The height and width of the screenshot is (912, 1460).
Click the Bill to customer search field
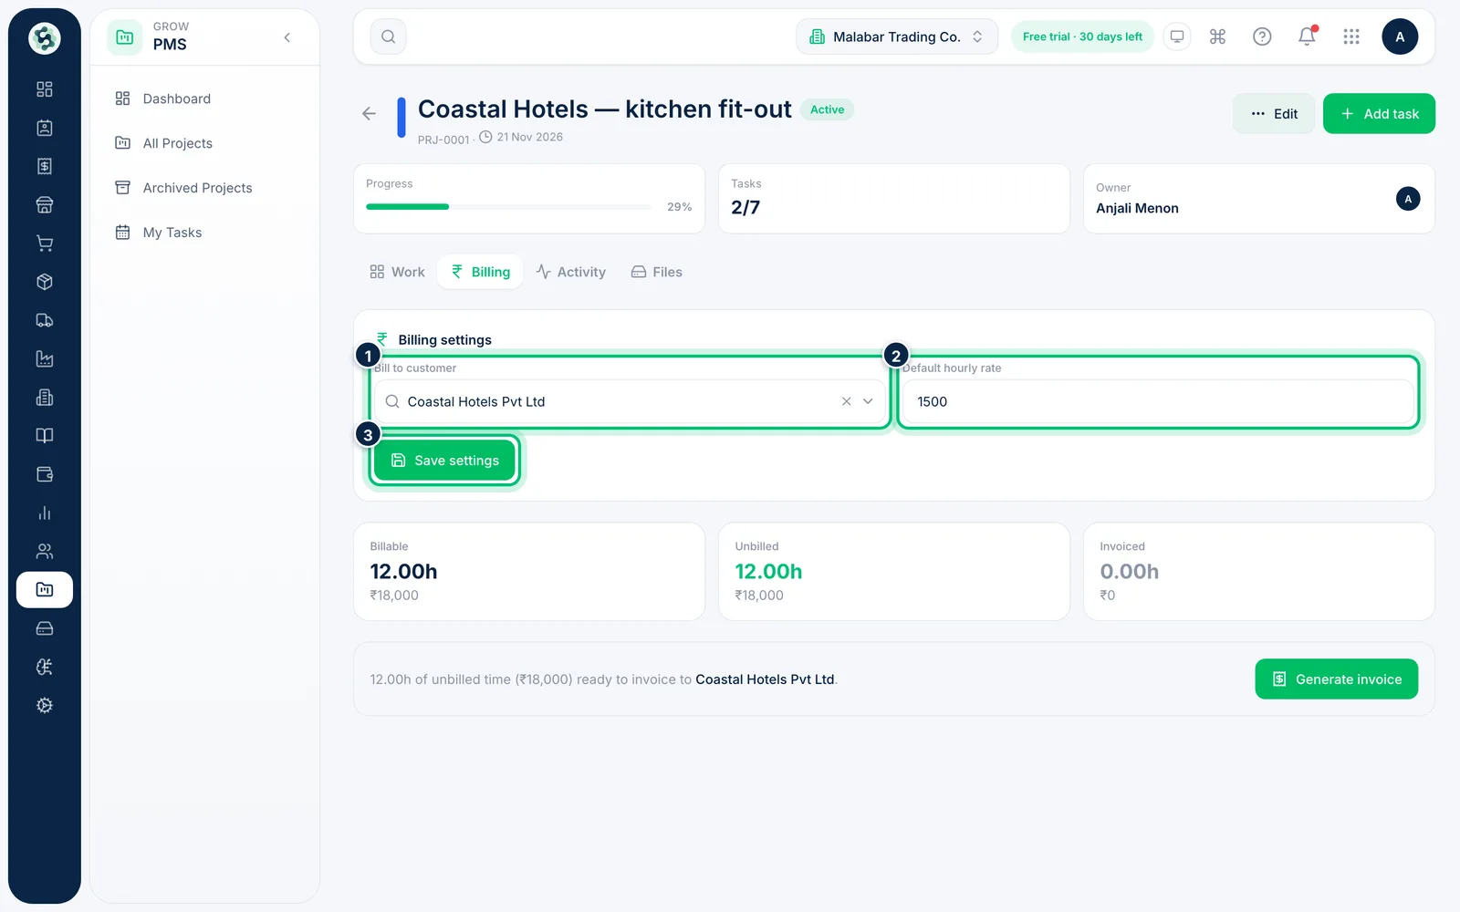[x=630, y=401]
